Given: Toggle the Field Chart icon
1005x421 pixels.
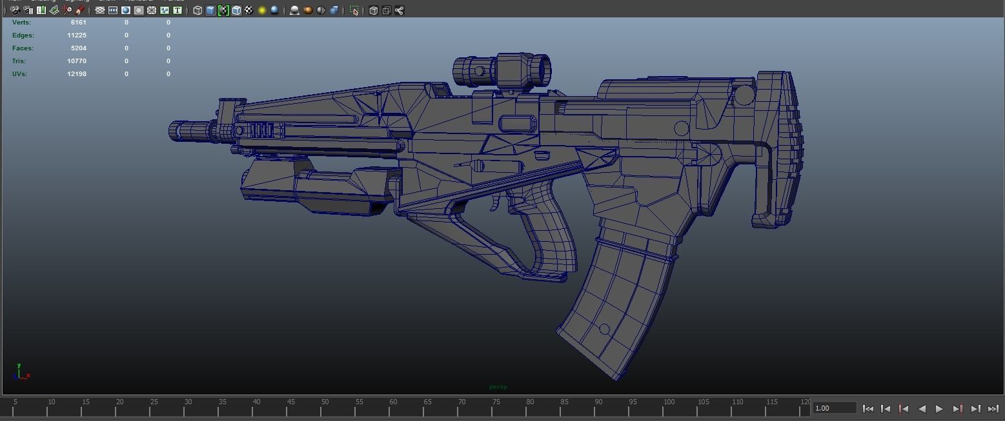Looking at the screenshot, I should coord(152,10).
